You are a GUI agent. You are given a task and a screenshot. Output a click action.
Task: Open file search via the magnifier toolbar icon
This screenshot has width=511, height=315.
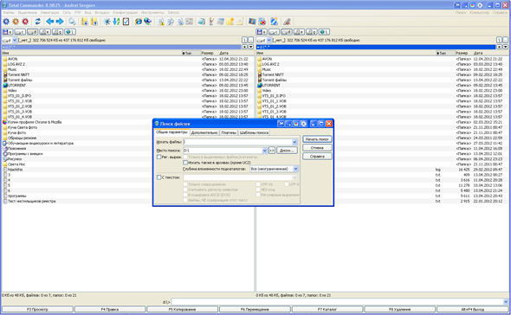click(72, 22)
